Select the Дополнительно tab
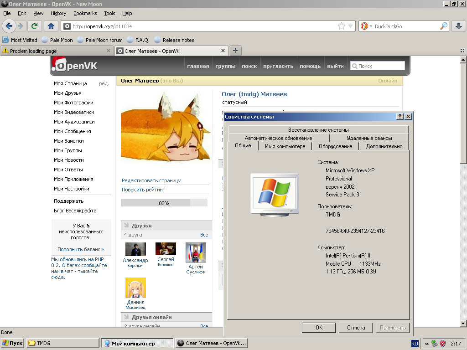Viewport: 467px width, 350px height. coord(384,146)
